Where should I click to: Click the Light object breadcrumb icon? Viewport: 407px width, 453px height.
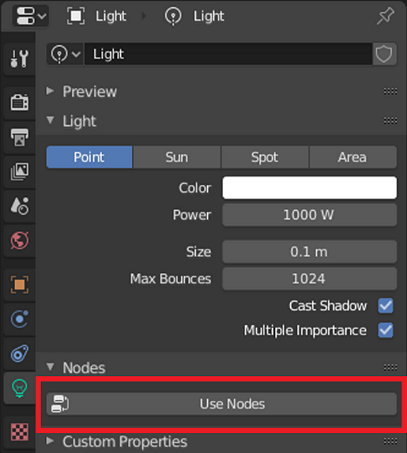(x=76, y=16)
